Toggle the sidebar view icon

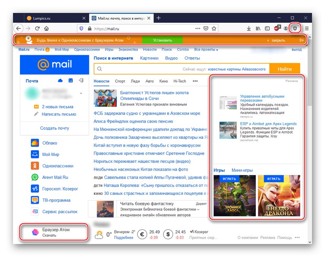(x=267, y=28)
